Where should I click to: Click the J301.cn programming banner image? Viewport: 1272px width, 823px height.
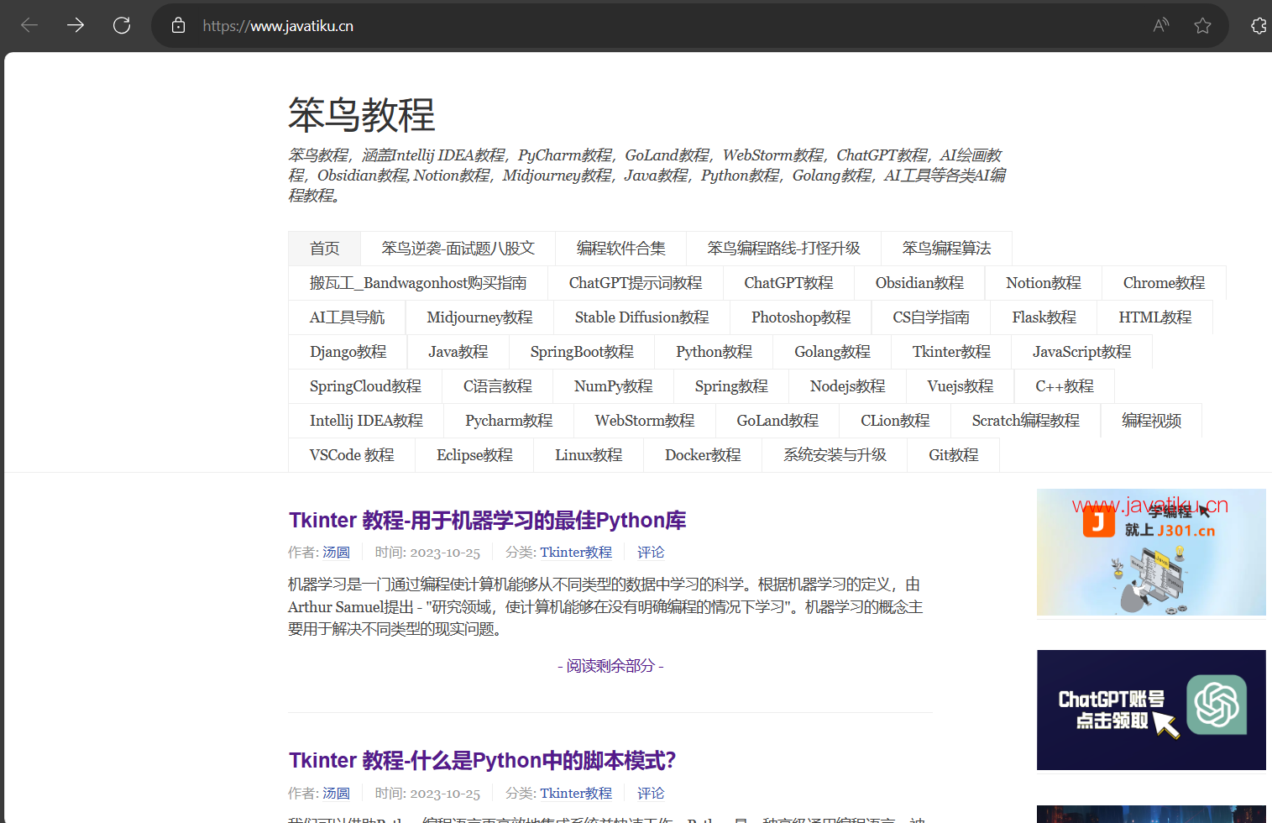(1151, 553)
